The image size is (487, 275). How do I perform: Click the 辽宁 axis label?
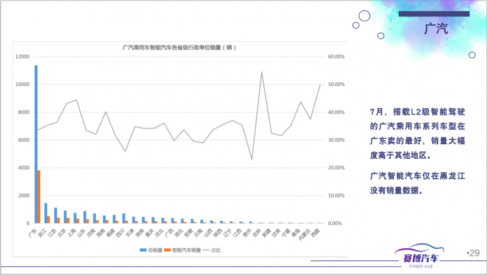(227, 233)
